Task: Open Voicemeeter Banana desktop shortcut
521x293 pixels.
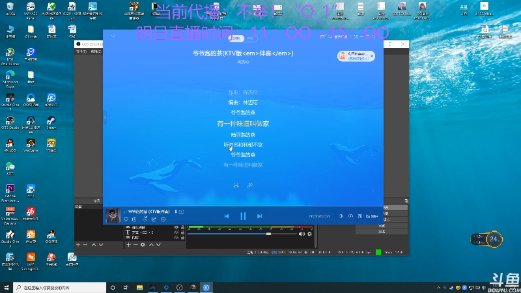Action: point(10,216)
